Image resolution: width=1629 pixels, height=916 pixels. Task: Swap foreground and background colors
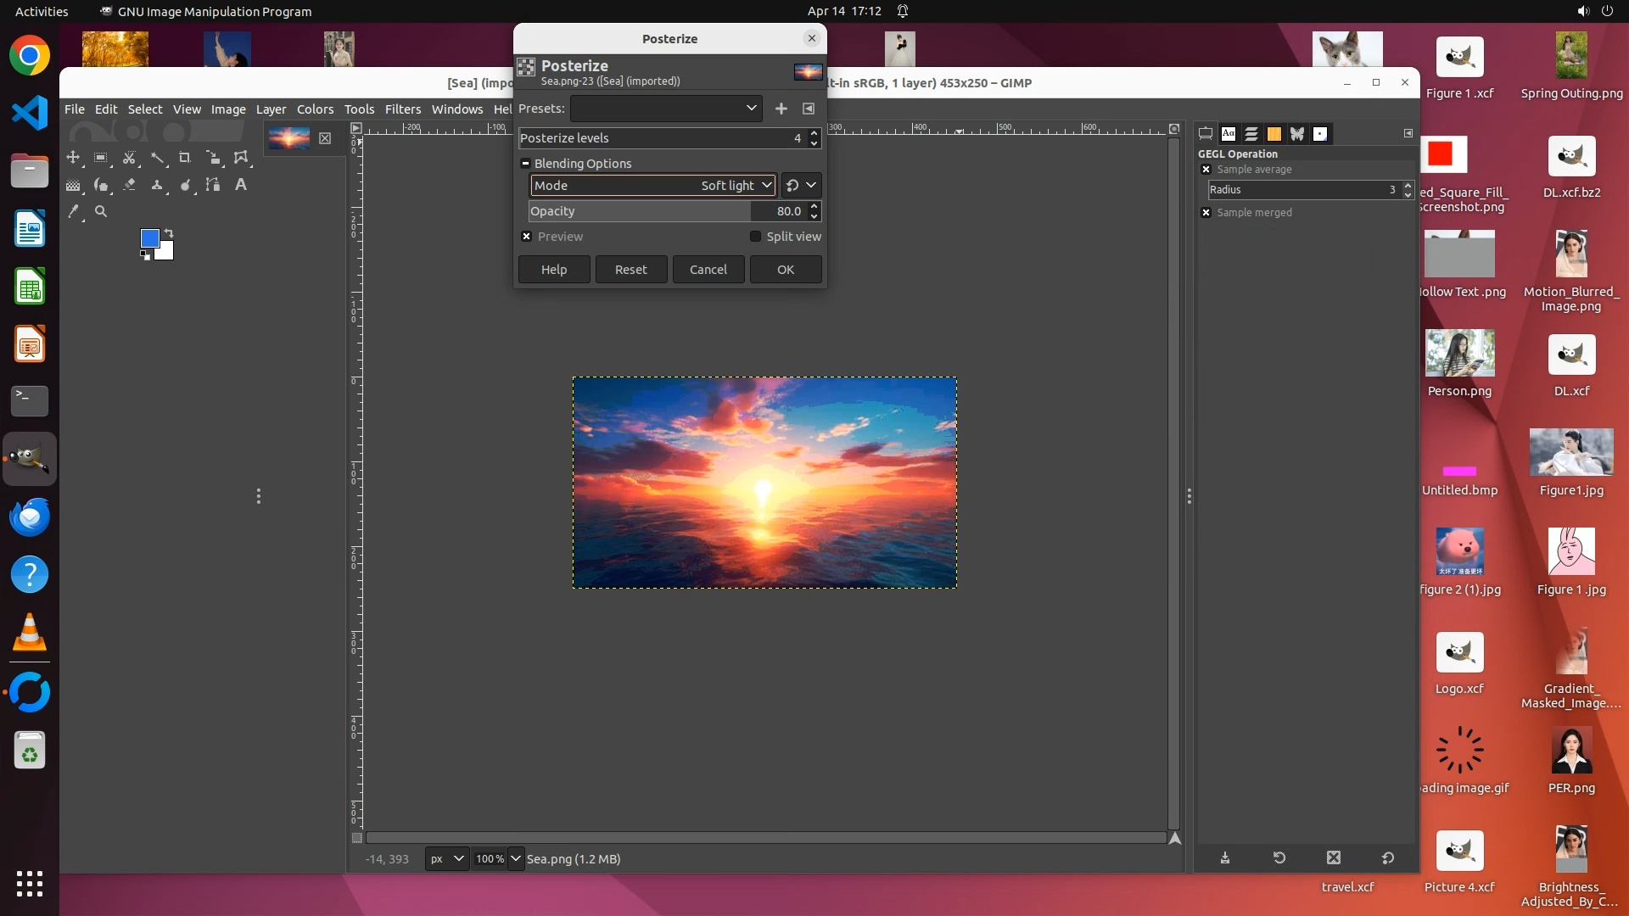[169, 232]
